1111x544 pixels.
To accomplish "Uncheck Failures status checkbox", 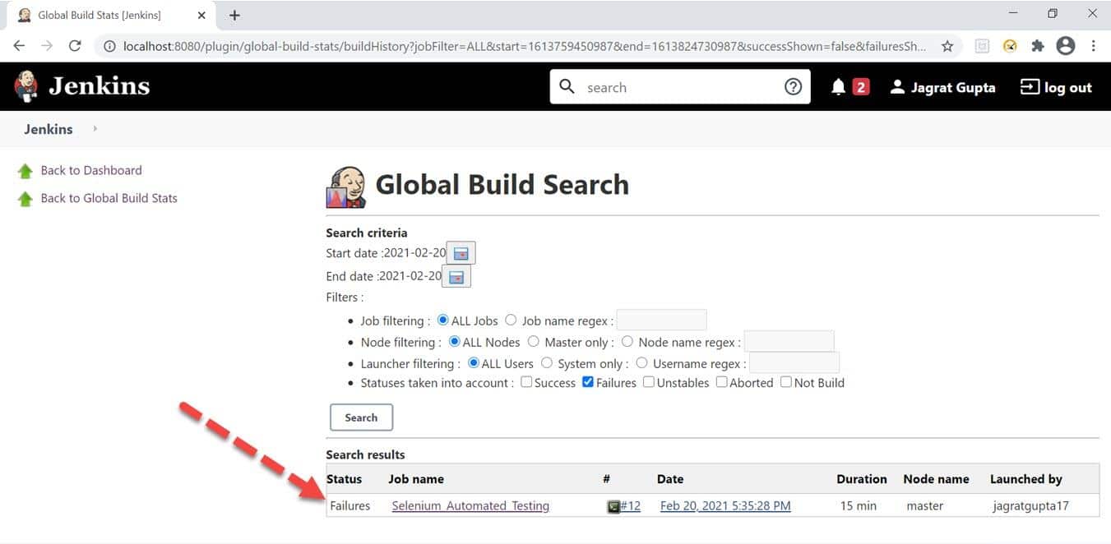I will [588, 382].
